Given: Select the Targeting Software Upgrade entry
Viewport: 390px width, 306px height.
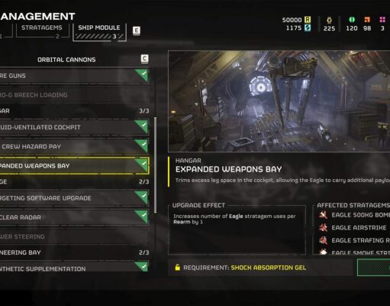Looking at the screenshot, I should coord(74,198).
